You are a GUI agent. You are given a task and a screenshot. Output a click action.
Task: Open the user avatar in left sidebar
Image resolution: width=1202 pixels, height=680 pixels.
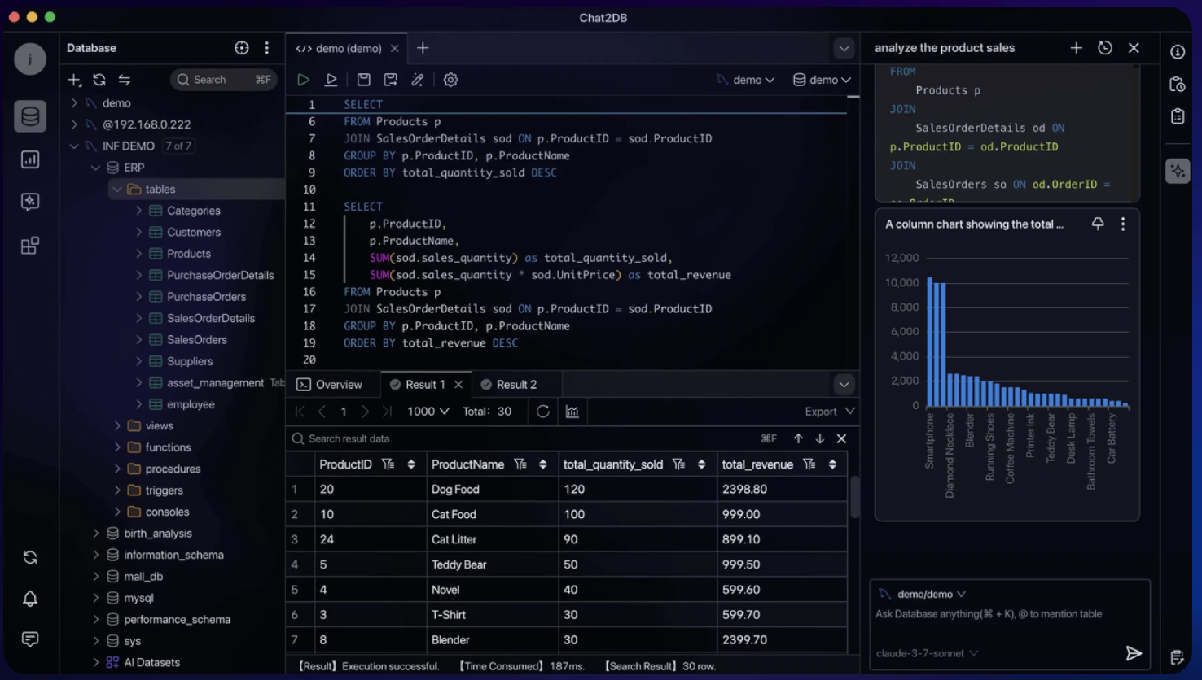30,59
